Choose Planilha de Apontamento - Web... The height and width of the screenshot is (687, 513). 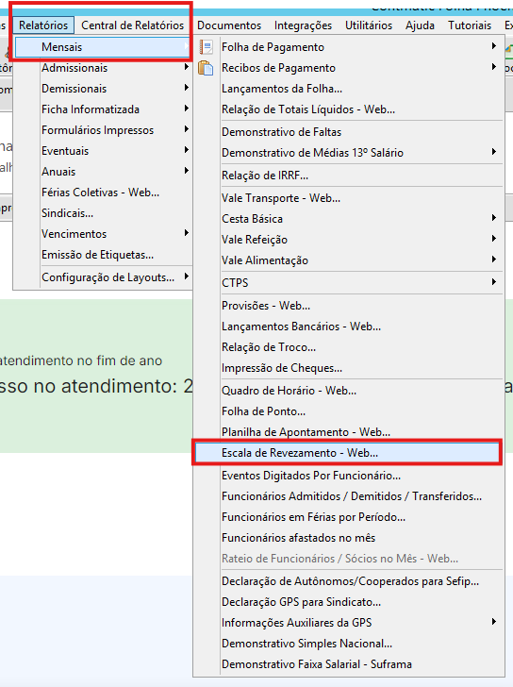349,432
